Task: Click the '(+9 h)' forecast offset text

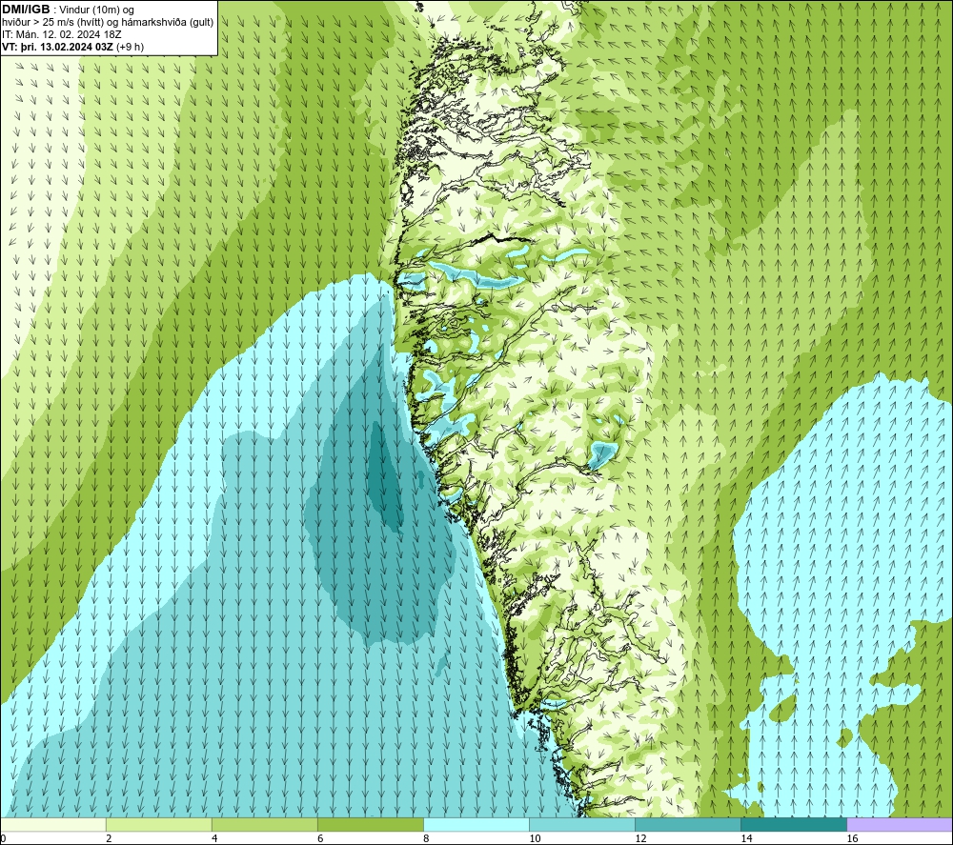Action: click(130, 47)
